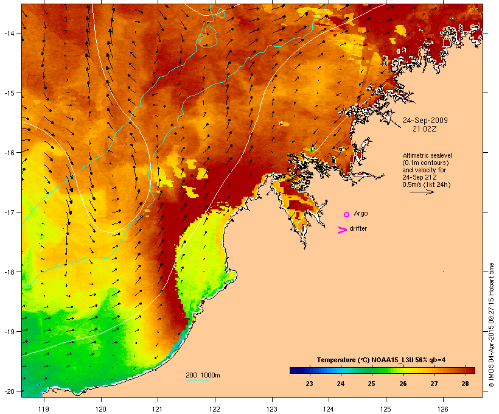The image size is (499, 414).
Task: Click latitude axis label -19
Action: pos(9,332)
